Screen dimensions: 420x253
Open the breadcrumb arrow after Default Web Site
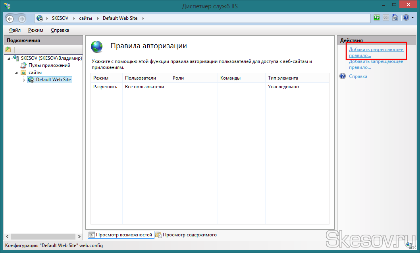tap(143, 18)
